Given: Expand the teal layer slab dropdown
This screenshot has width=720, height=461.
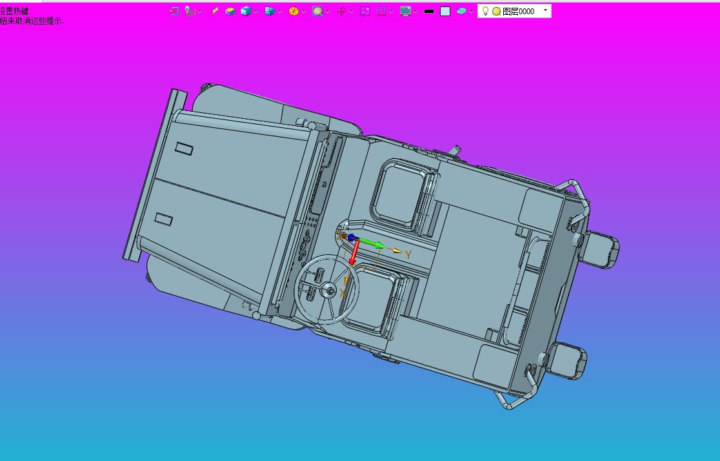Looking at the screenshot, I should point(471,12).
